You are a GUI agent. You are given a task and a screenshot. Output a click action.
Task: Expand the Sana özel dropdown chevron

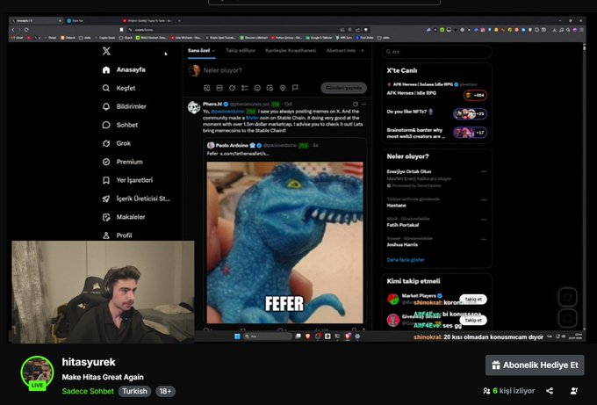[x=213, y=51]
